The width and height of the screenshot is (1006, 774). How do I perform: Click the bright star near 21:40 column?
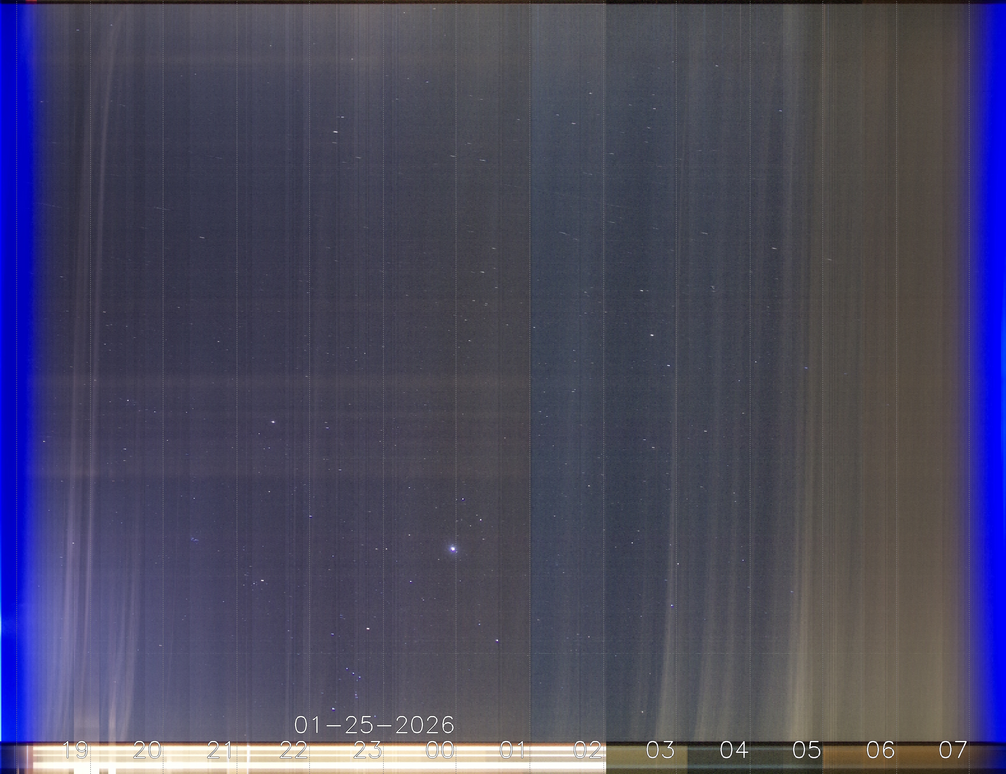[273, 422]
